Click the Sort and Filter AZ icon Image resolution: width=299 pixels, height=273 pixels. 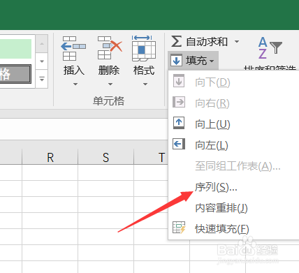tap(270, 48)
